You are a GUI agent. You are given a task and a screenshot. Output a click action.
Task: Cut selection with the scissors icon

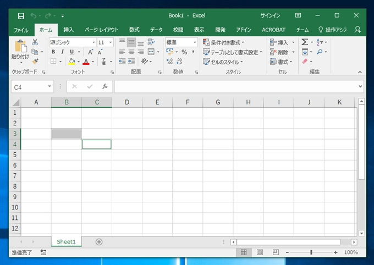point(35,42)
